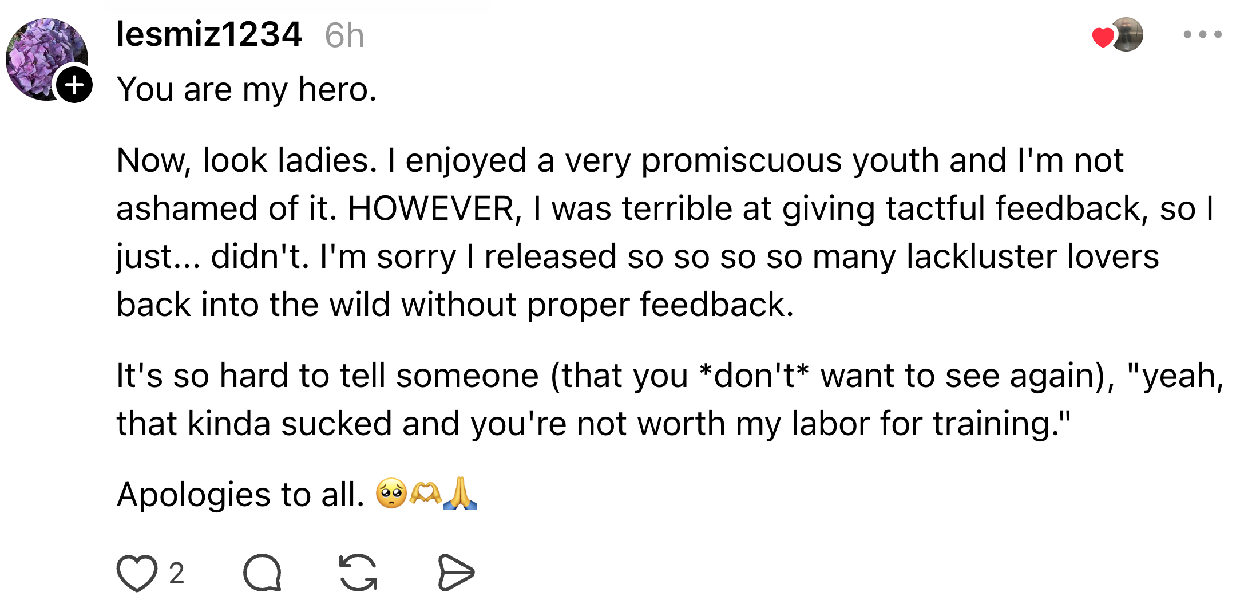Tap the heart hands emoji

click(426, 494)
